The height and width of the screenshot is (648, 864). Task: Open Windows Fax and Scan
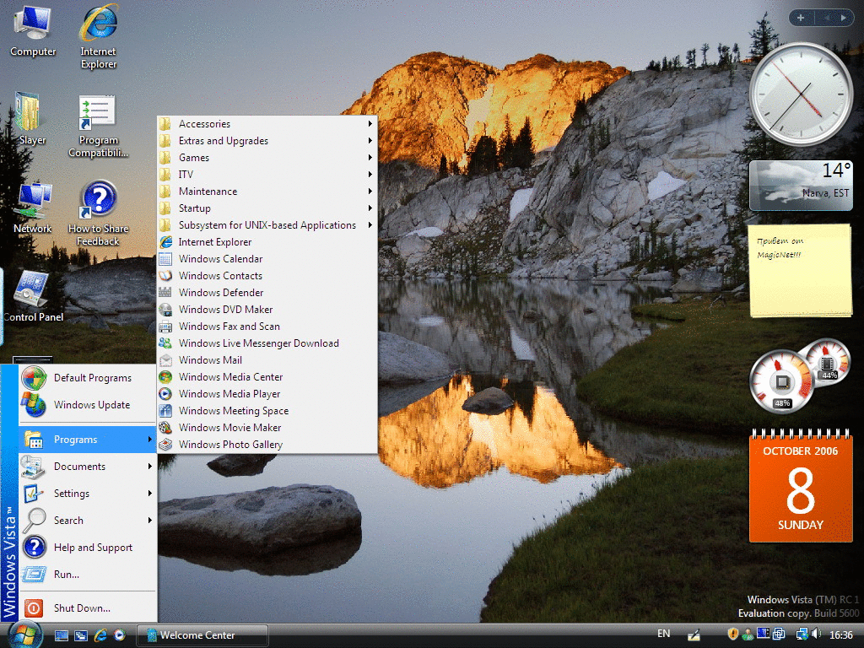click(267, 327)
